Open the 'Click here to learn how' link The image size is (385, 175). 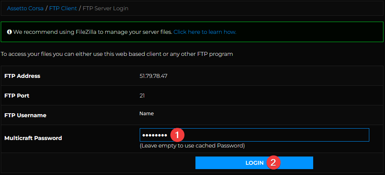point(205,32)
